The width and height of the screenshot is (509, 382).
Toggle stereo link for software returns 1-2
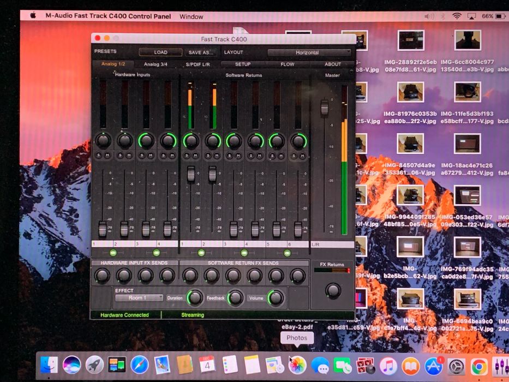201,252
